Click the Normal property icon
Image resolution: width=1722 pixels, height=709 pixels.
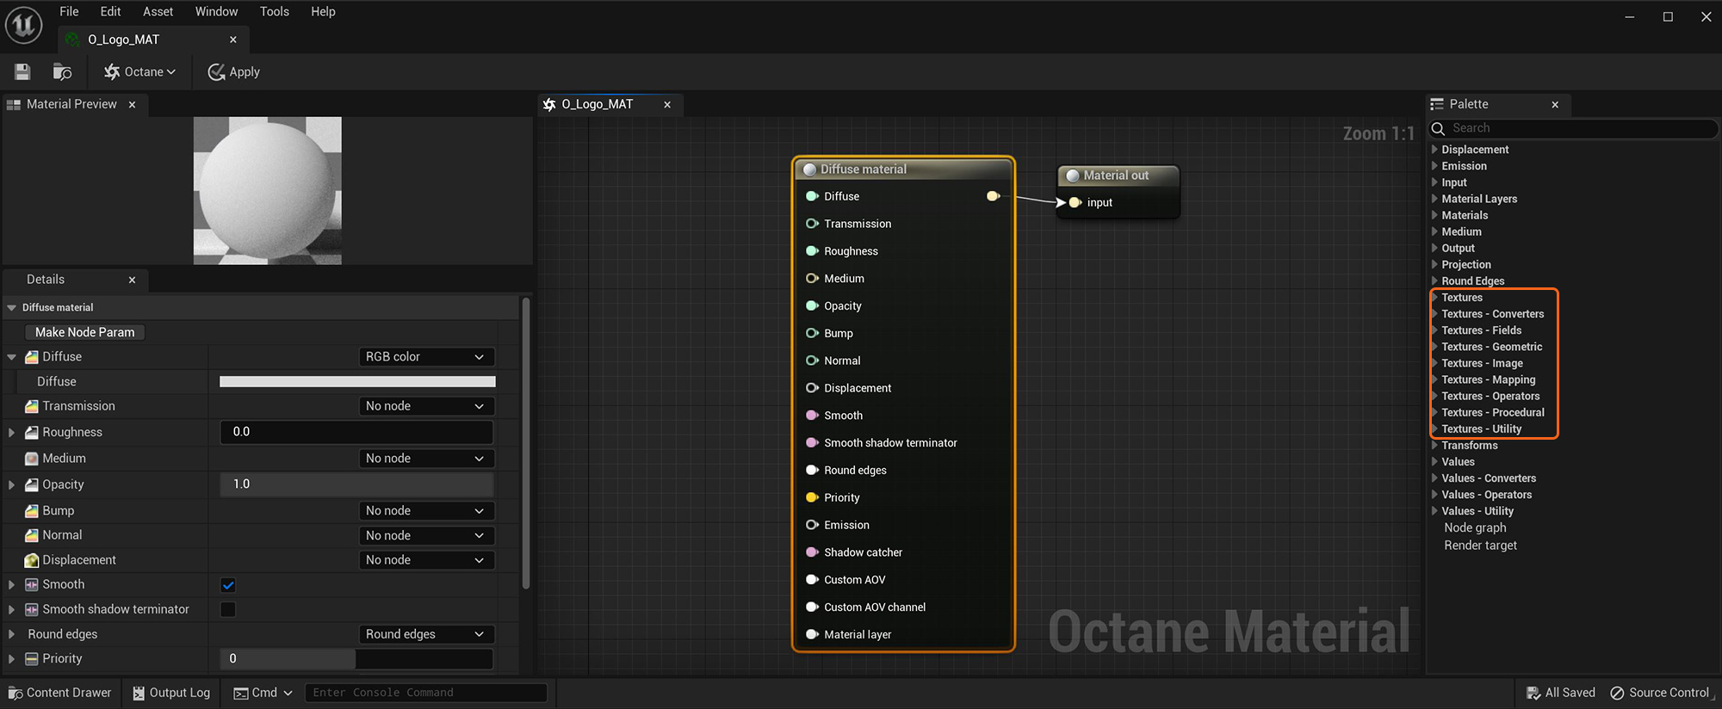click(x=32, y=535)
